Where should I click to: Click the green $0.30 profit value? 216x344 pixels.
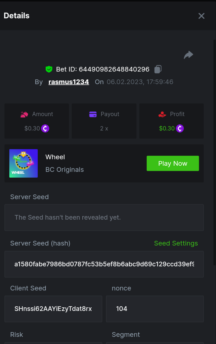pyautogui.click(x=167, y=128)
